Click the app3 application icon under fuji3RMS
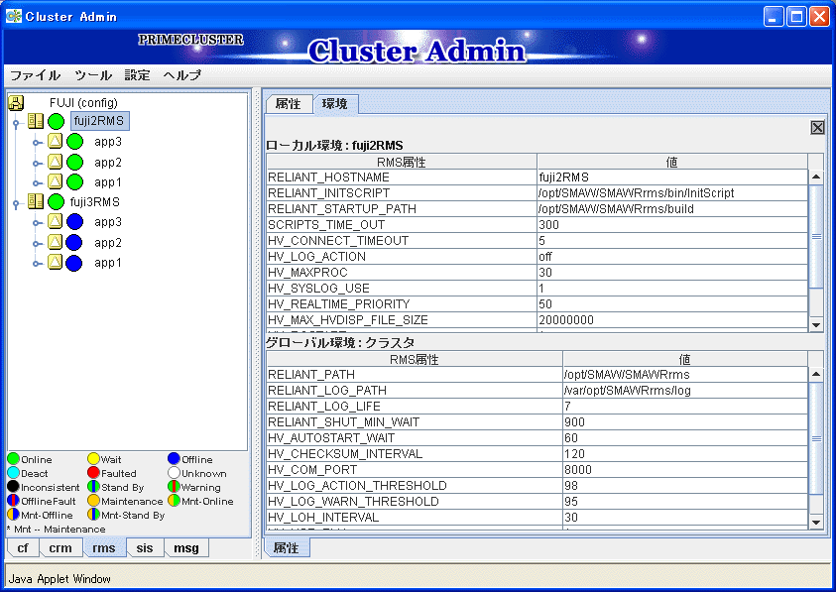This screenshot has width=836, height=592. [55, 222]
